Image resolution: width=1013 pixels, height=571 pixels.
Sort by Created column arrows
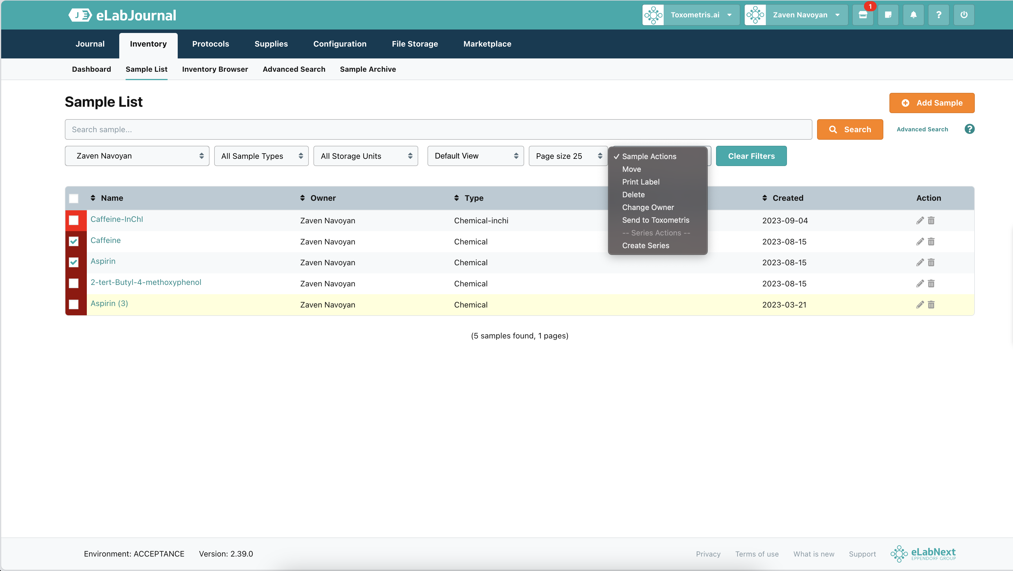[x=764, y=198]
